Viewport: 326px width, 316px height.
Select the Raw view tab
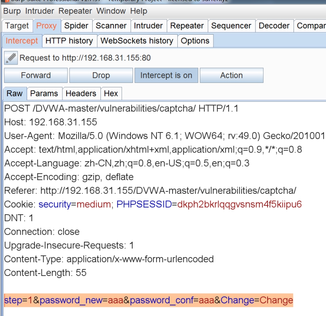(x=15, y=94)
